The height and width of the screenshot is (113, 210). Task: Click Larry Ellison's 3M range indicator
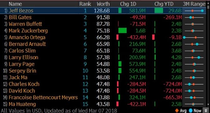click(x=194, y=58)
